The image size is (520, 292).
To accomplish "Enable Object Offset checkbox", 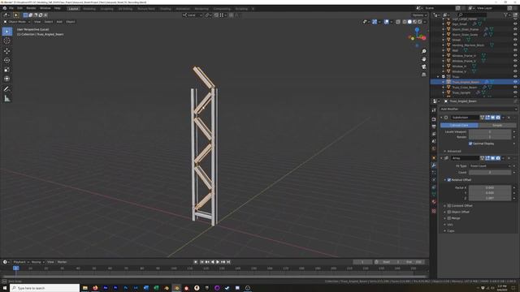I will (449, 212).
